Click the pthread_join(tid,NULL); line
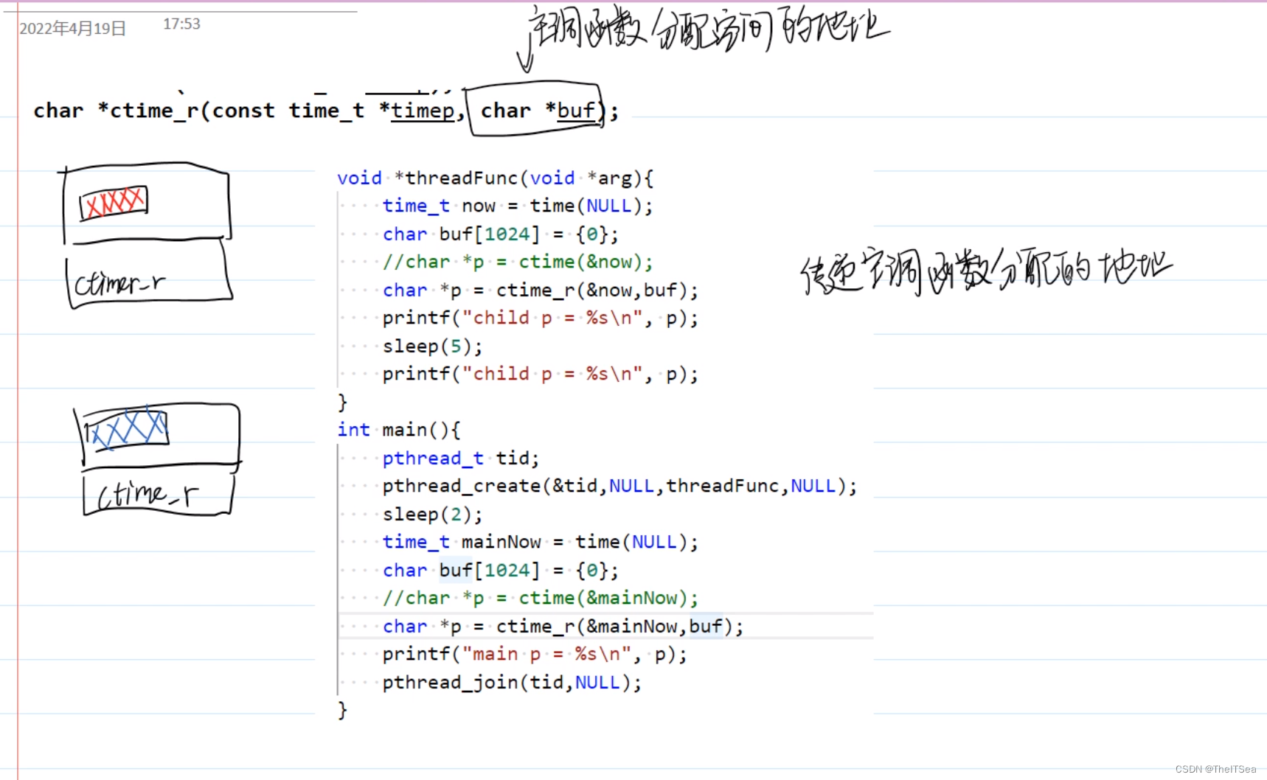 (512, 682)
